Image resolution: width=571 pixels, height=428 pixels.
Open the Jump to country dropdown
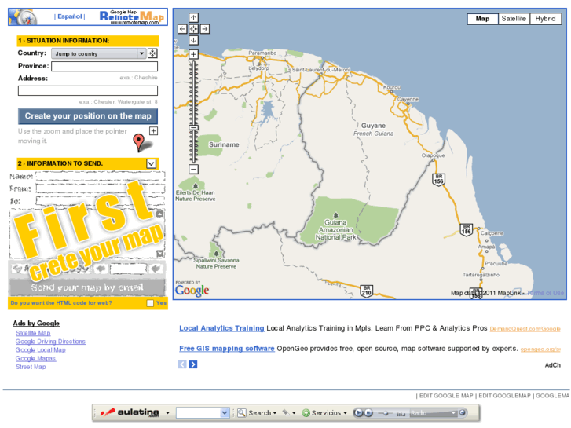99,54
